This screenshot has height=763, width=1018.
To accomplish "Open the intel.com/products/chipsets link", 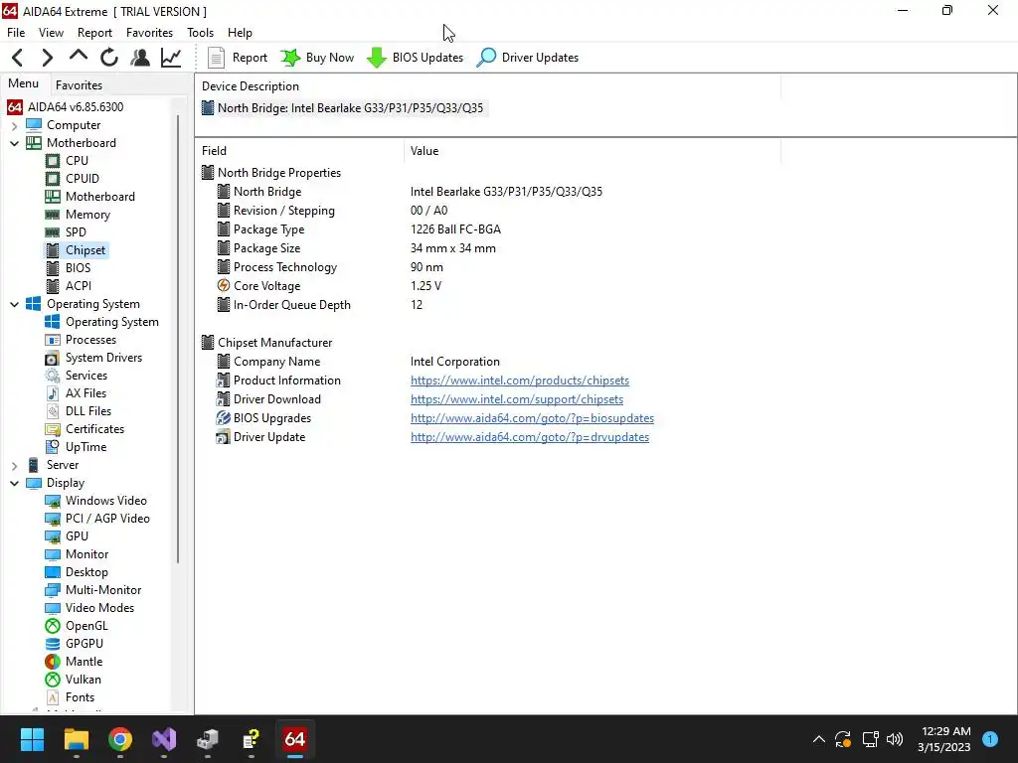I will click(519, 381).
